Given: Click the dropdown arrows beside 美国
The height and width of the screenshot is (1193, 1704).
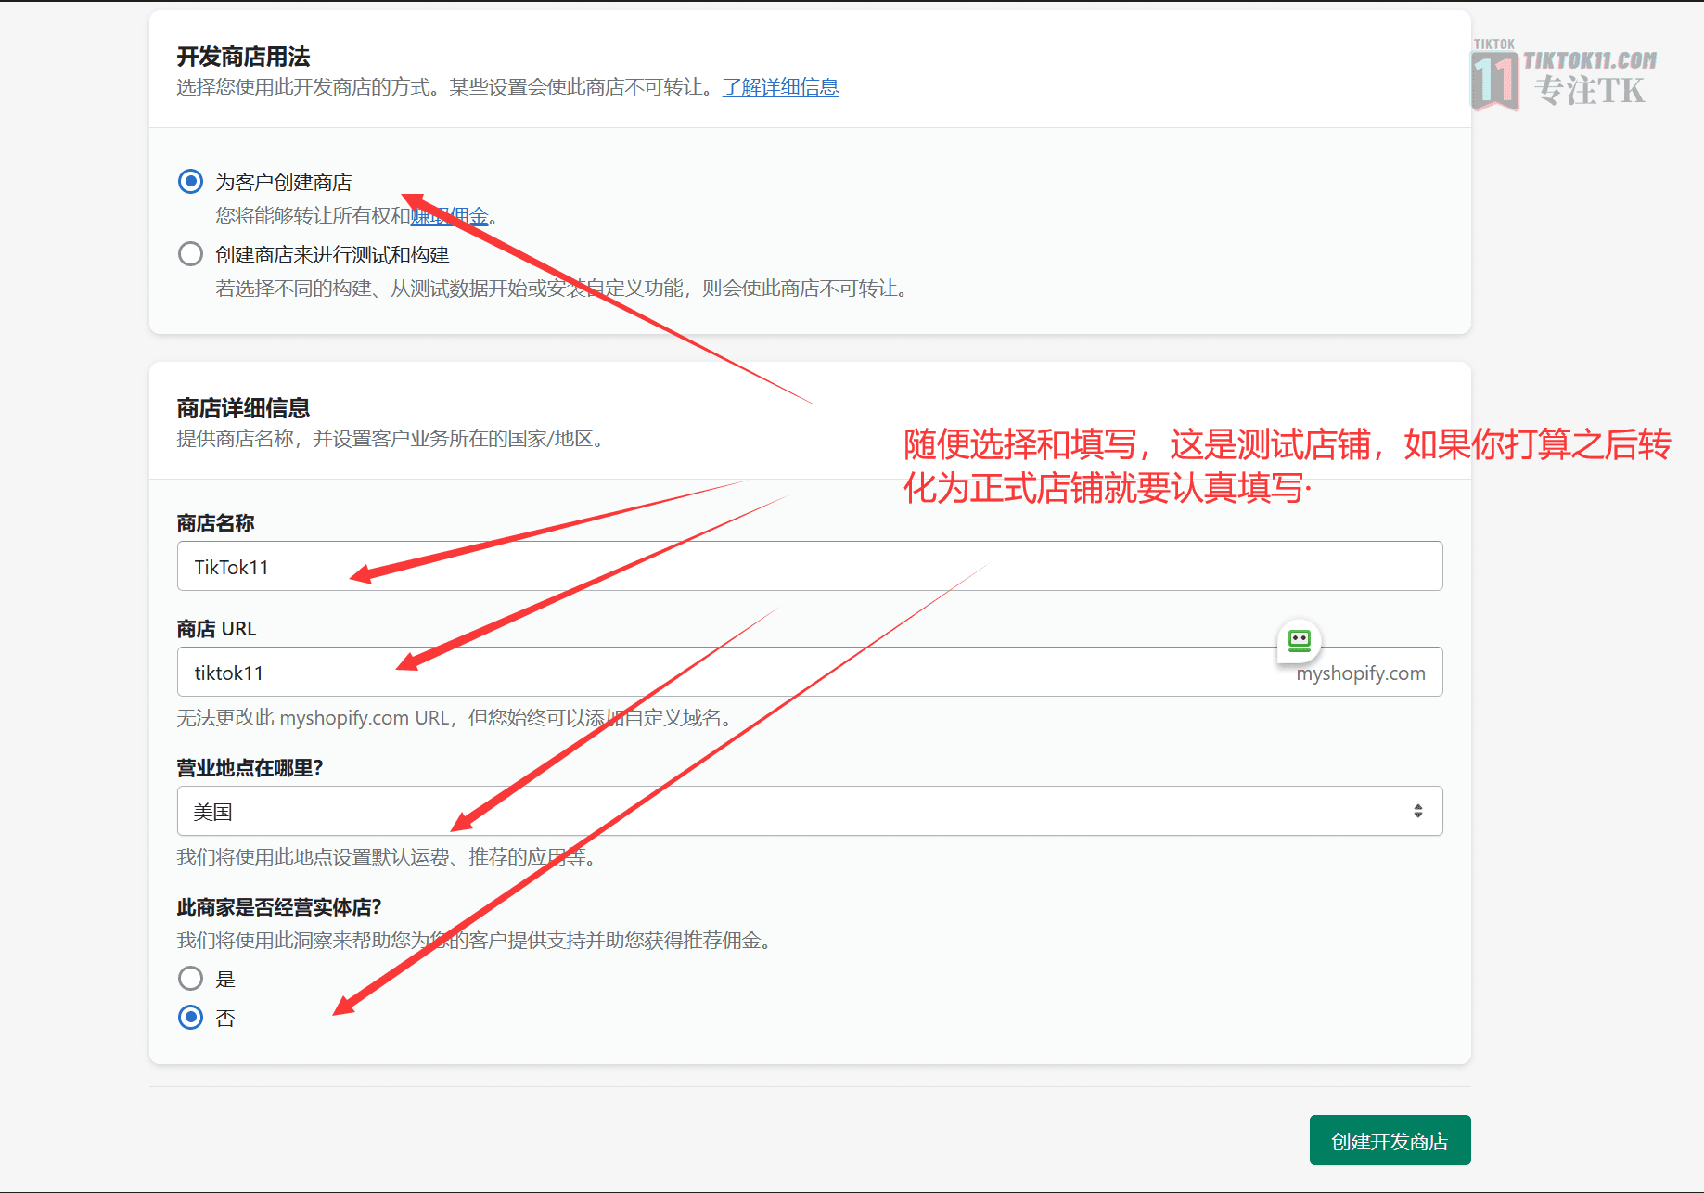Looking at the screenshot, I should coord(1417,811).
